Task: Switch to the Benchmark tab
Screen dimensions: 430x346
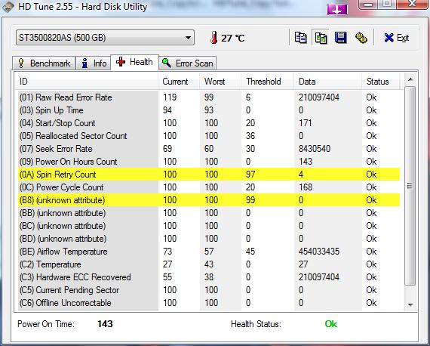Action: click(44, 63)
